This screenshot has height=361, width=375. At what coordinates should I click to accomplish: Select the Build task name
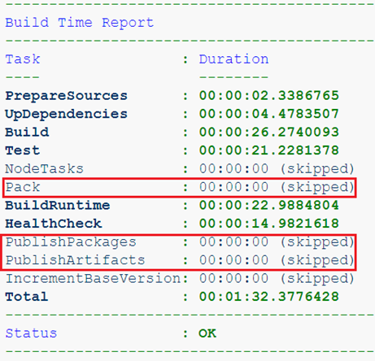click(27, 133)
